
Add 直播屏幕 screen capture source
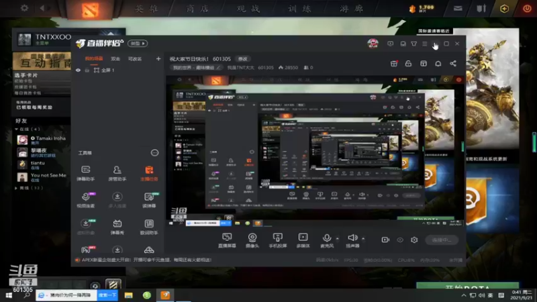[227, 240]
